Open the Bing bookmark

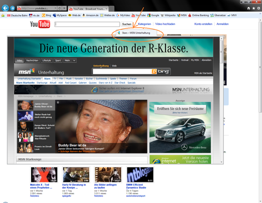point(46,16)
